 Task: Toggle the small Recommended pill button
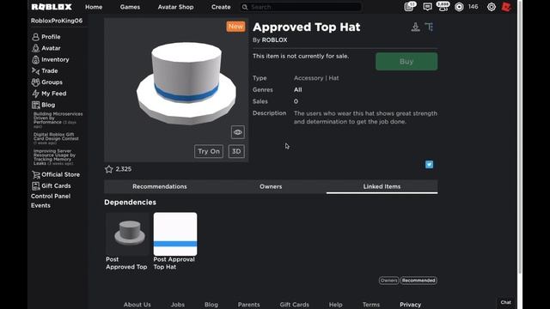(419, 281)
